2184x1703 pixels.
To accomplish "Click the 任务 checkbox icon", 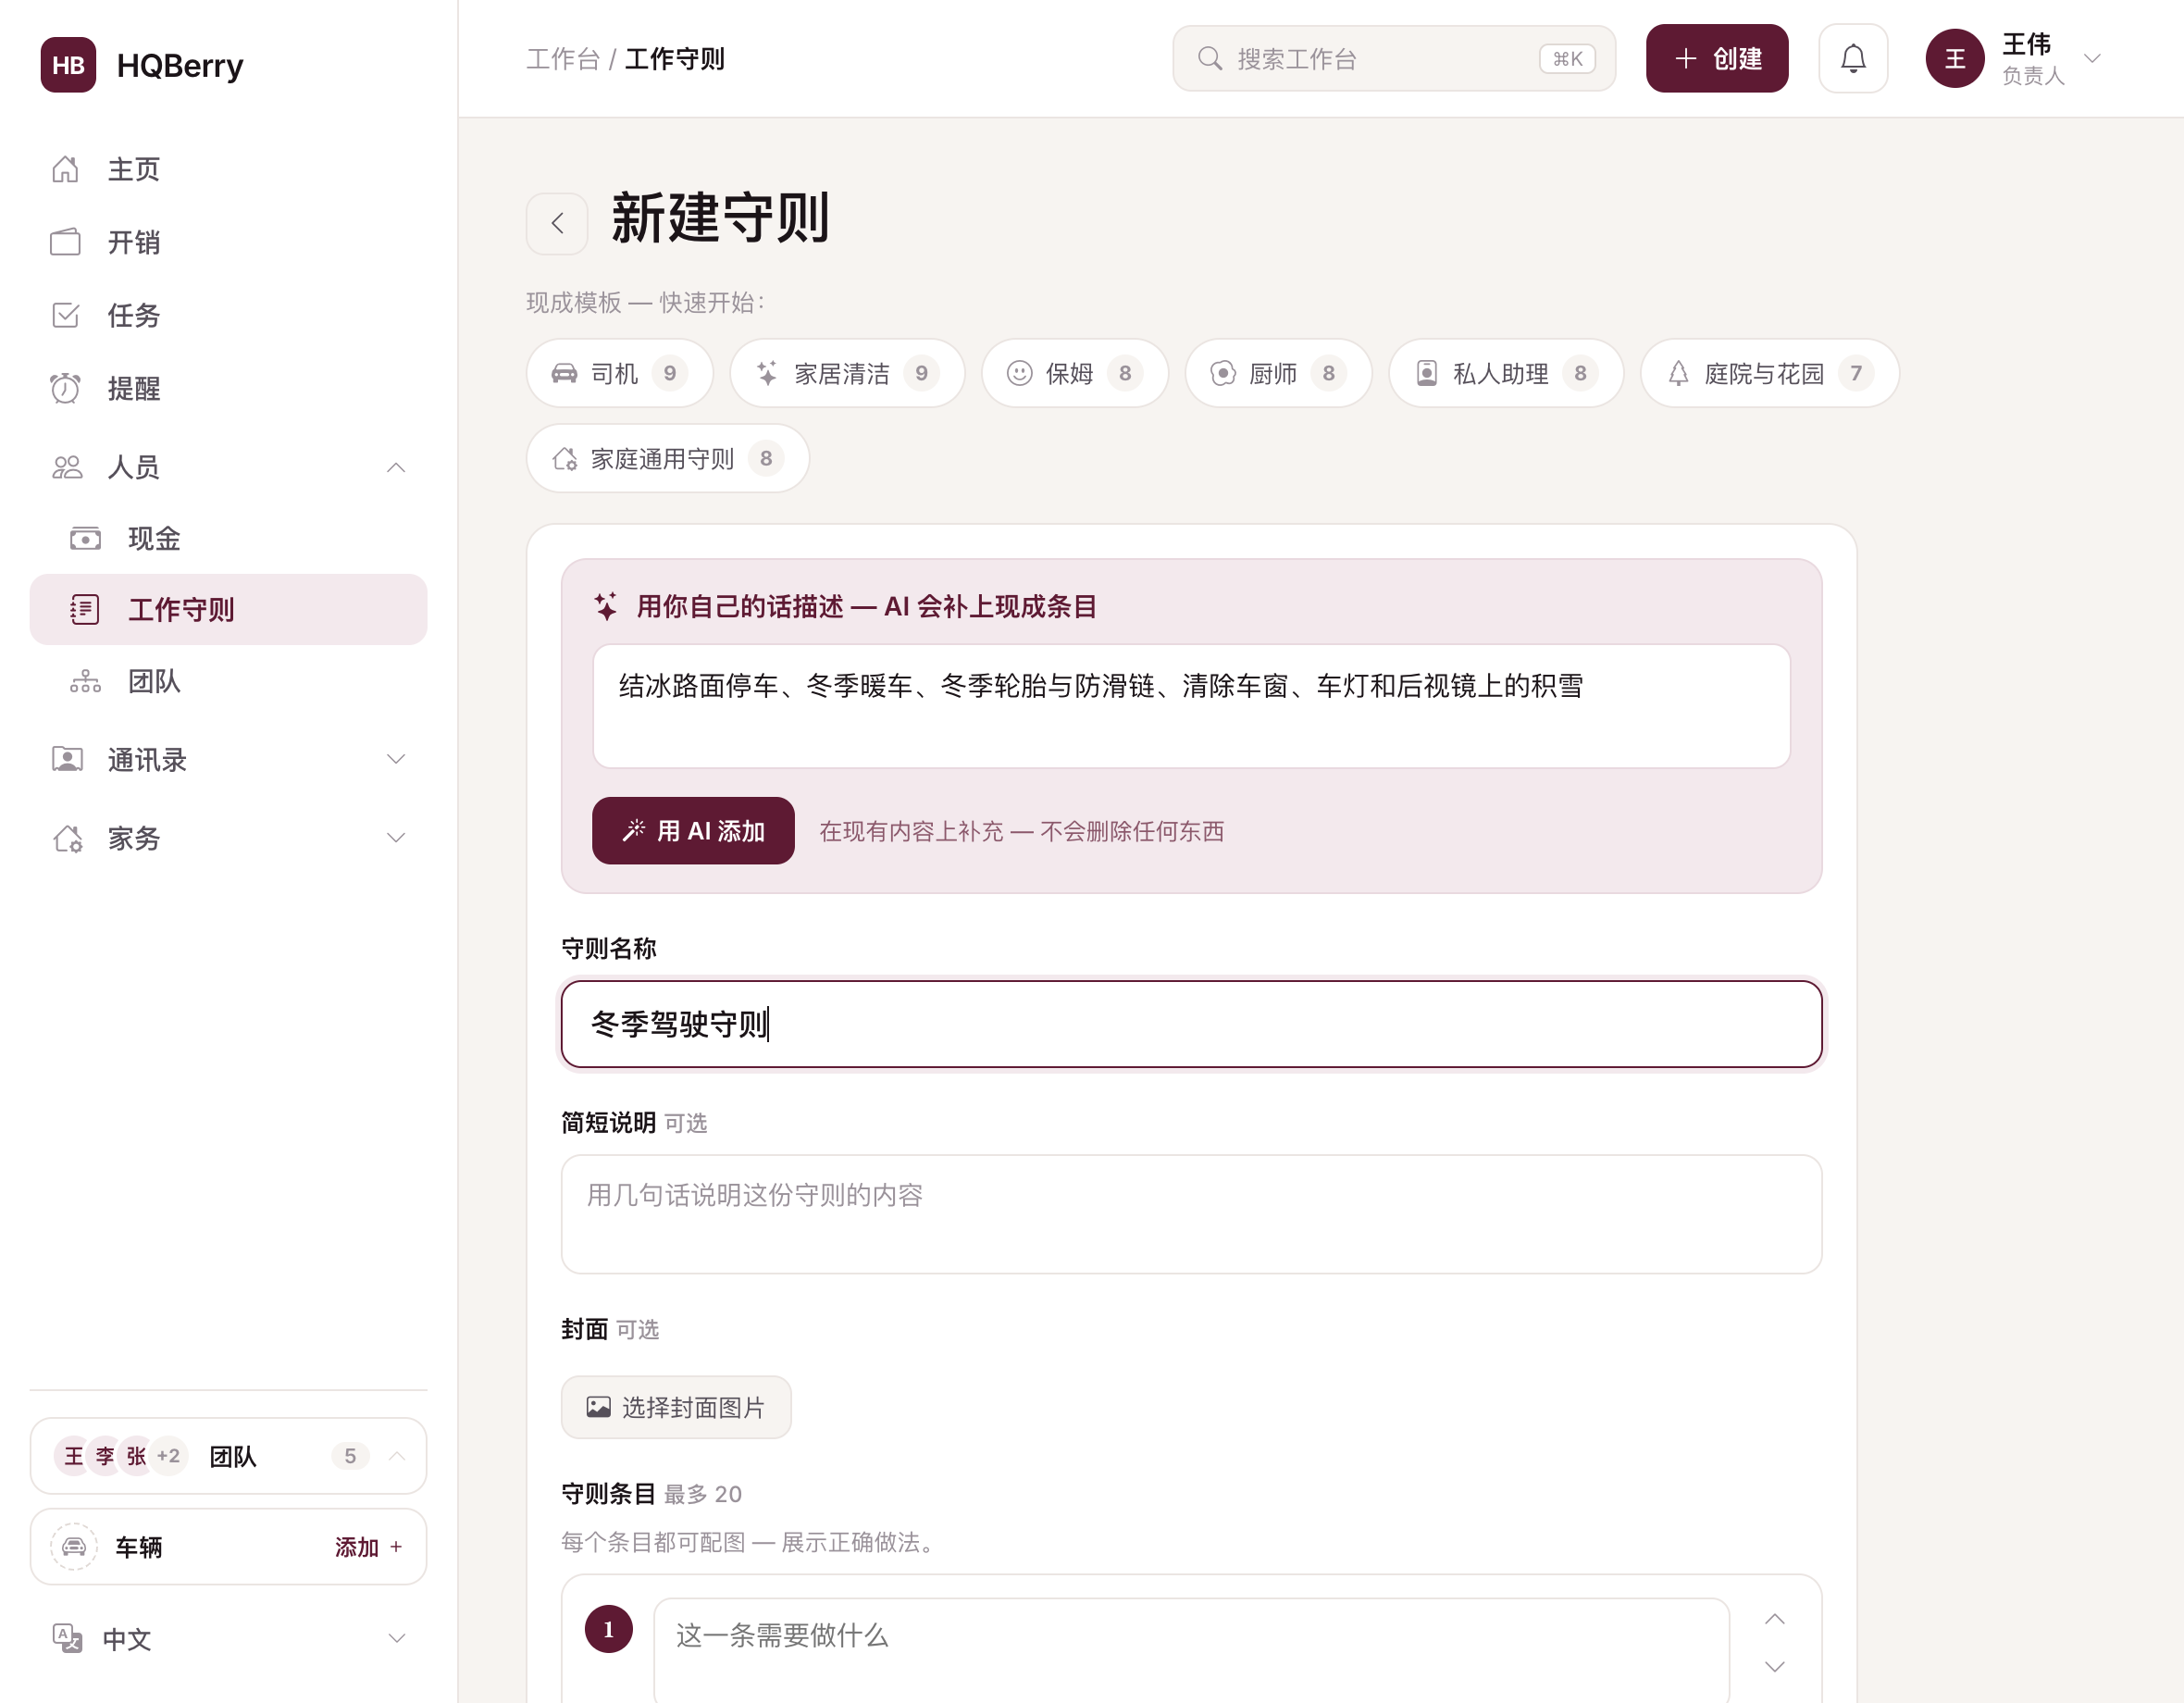I will 66,315.
